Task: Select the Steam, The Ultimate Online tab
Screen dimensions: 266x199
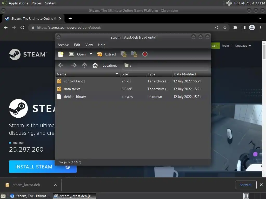Action: (33, 18)
